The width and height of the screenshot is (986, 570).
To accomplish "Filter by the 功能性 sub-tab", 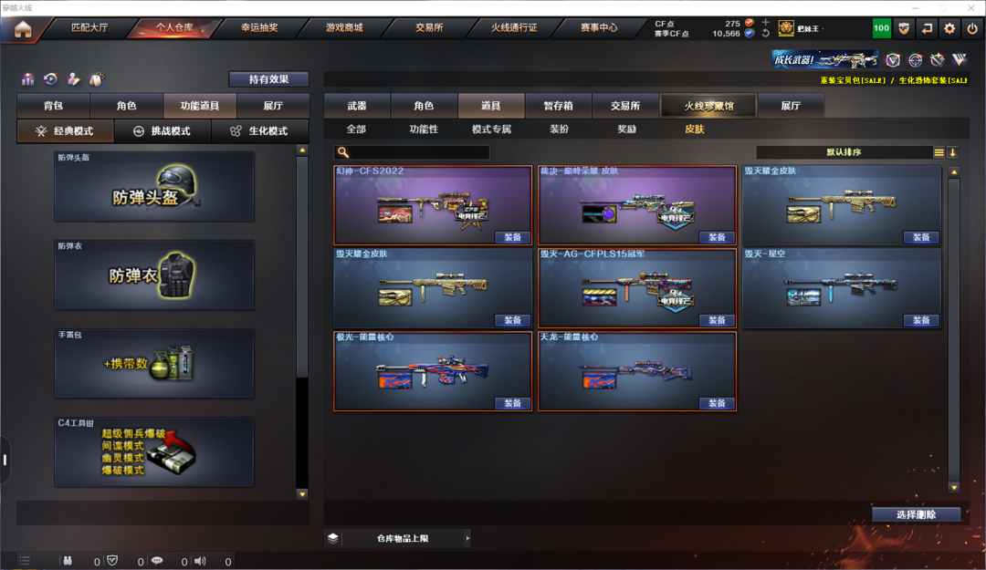I will (x=424, y=129).
